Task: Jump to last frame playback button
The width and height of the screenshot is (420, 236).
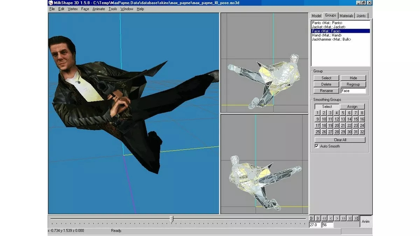Action: (x=356, y=218)
